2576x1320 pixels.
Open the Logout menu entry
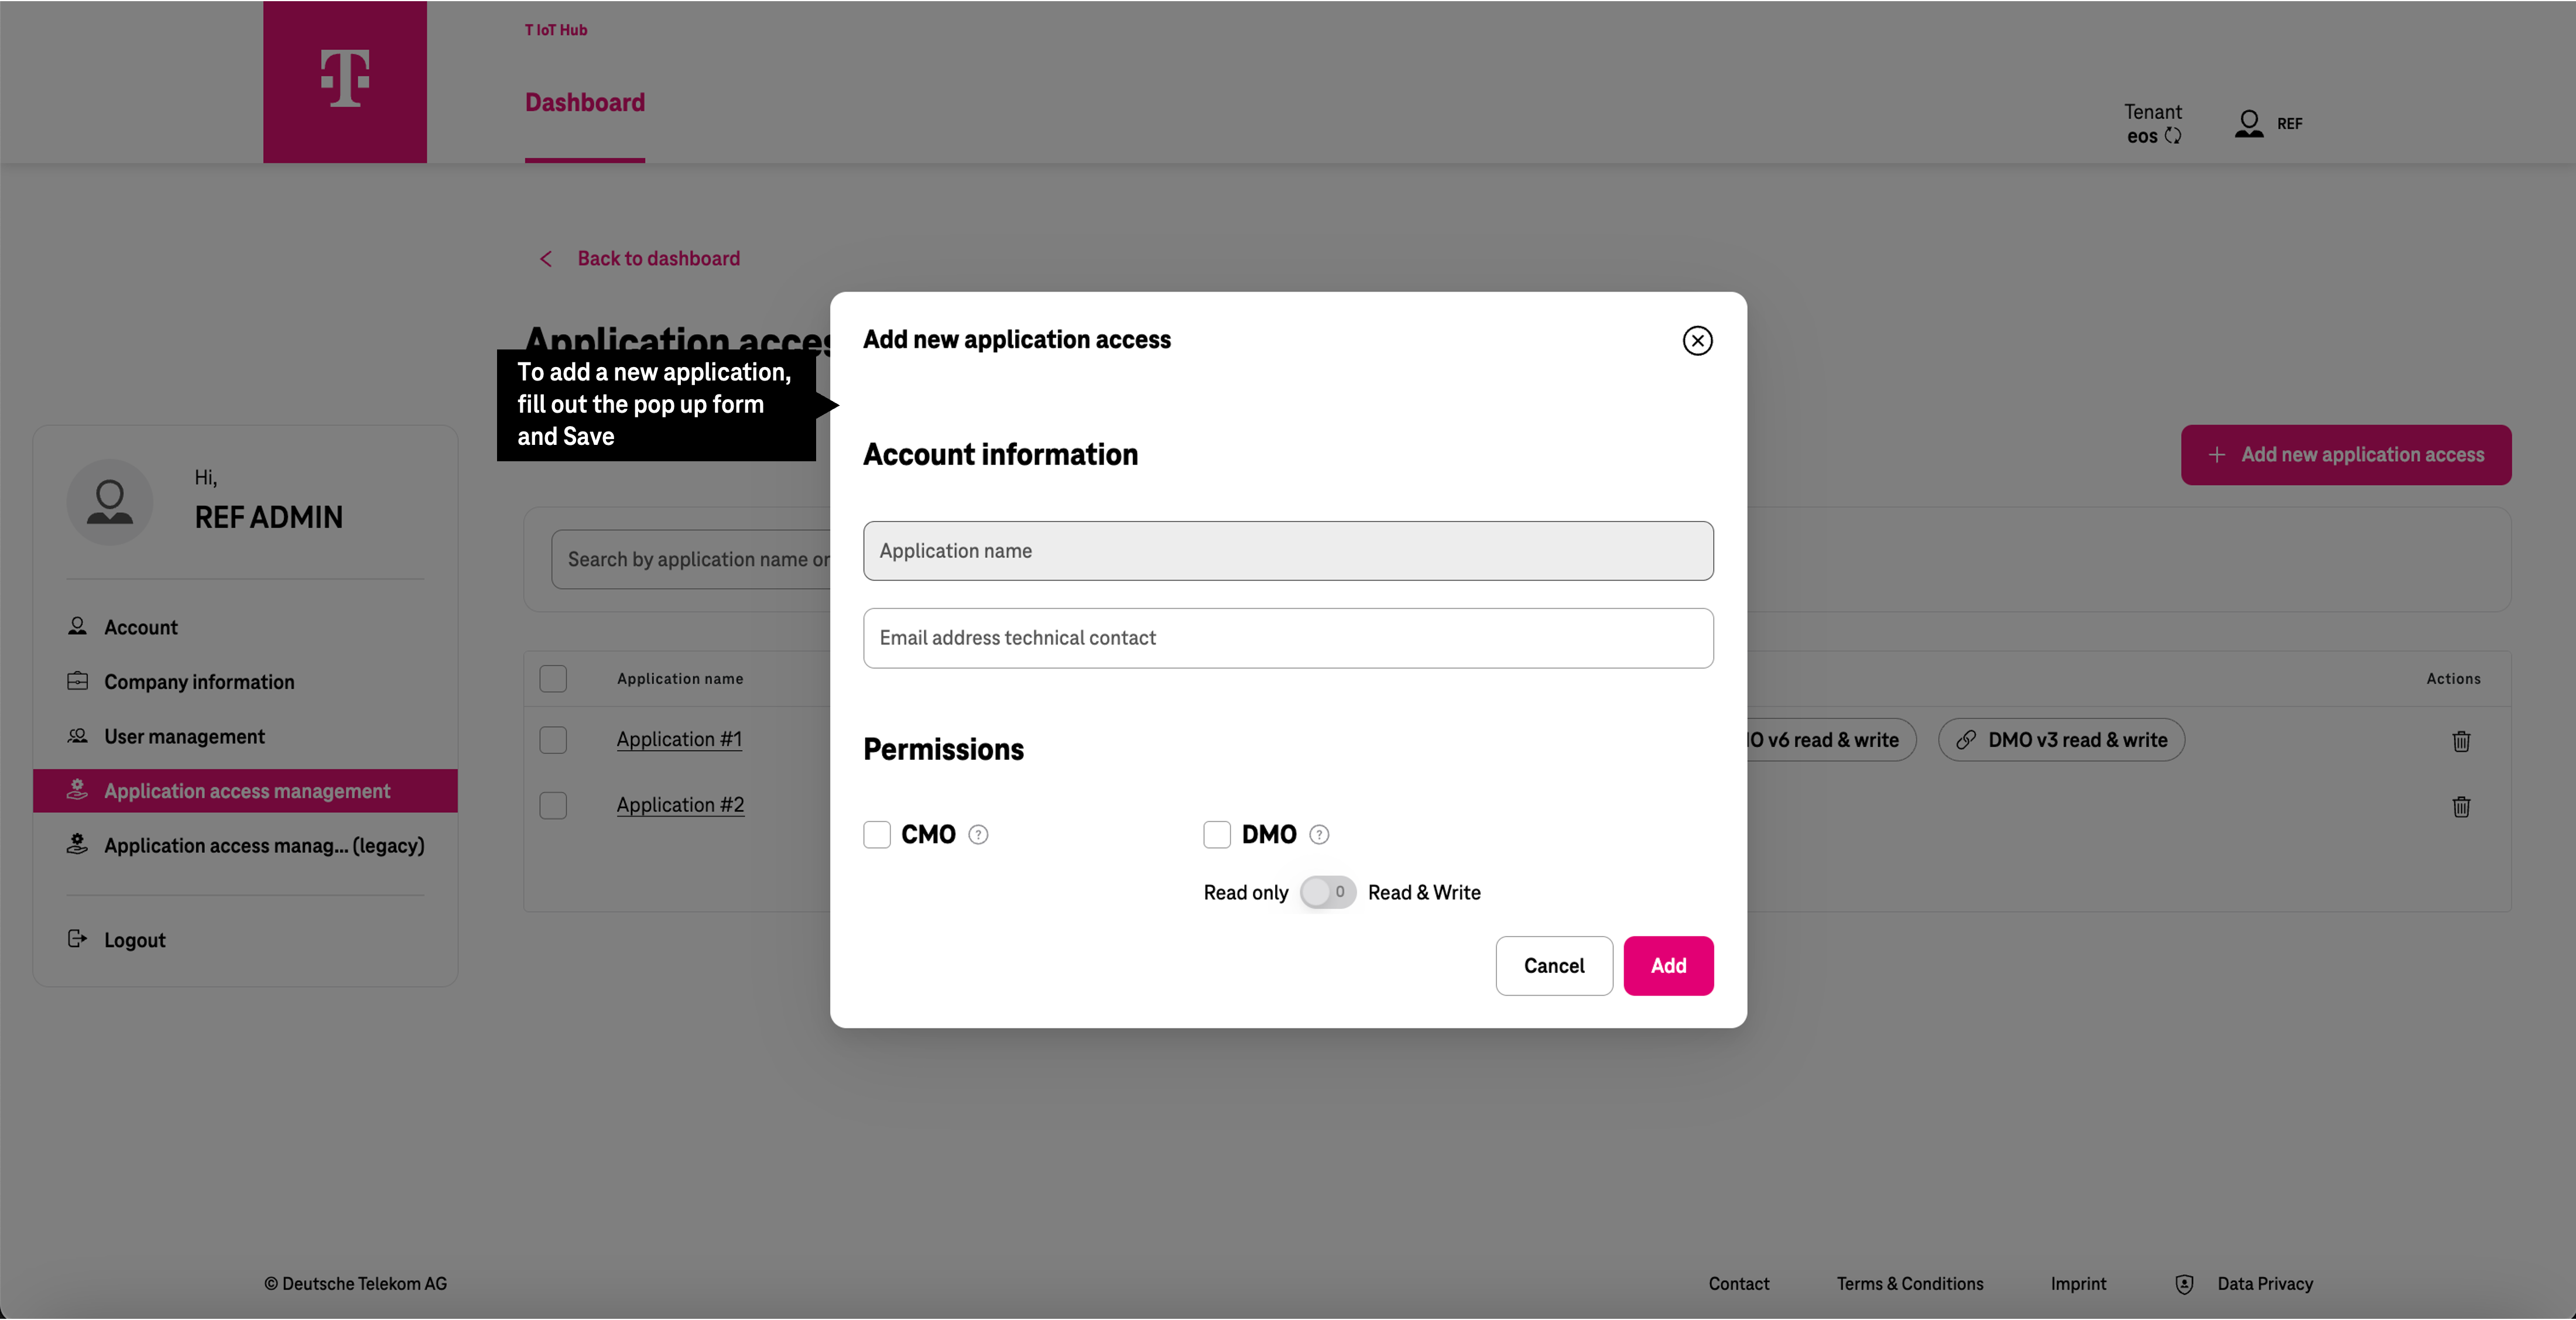pyautogui.click(x=134, y=939)
